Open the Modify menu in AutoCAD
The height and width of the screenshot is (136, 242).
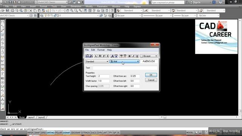(x=89, y=6)
